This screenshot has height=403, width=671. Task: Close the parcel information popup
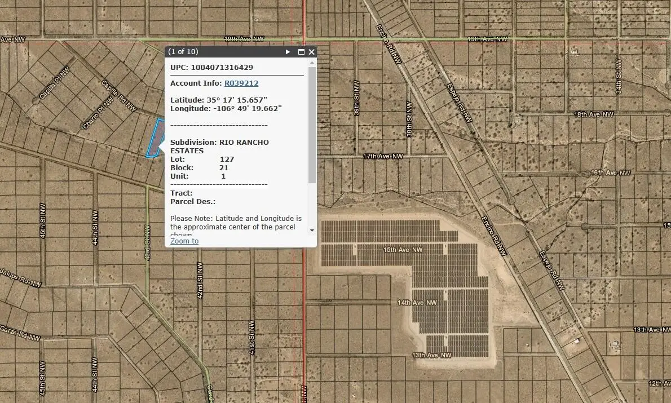pos(311,51)
